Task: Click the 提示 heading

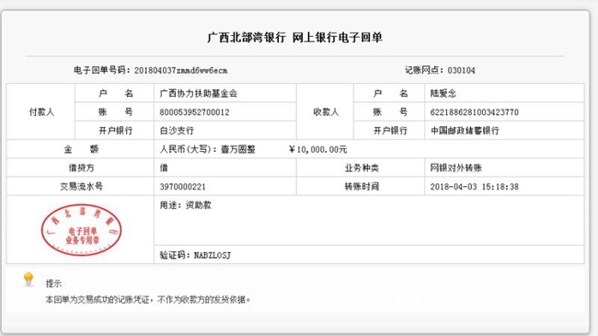Action: click(x=53, y=284)
